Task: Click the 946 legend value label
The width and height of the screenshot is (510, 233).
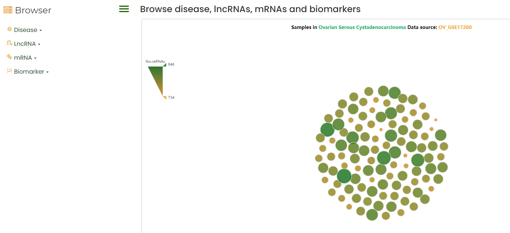Action: [x=171, y=64]
